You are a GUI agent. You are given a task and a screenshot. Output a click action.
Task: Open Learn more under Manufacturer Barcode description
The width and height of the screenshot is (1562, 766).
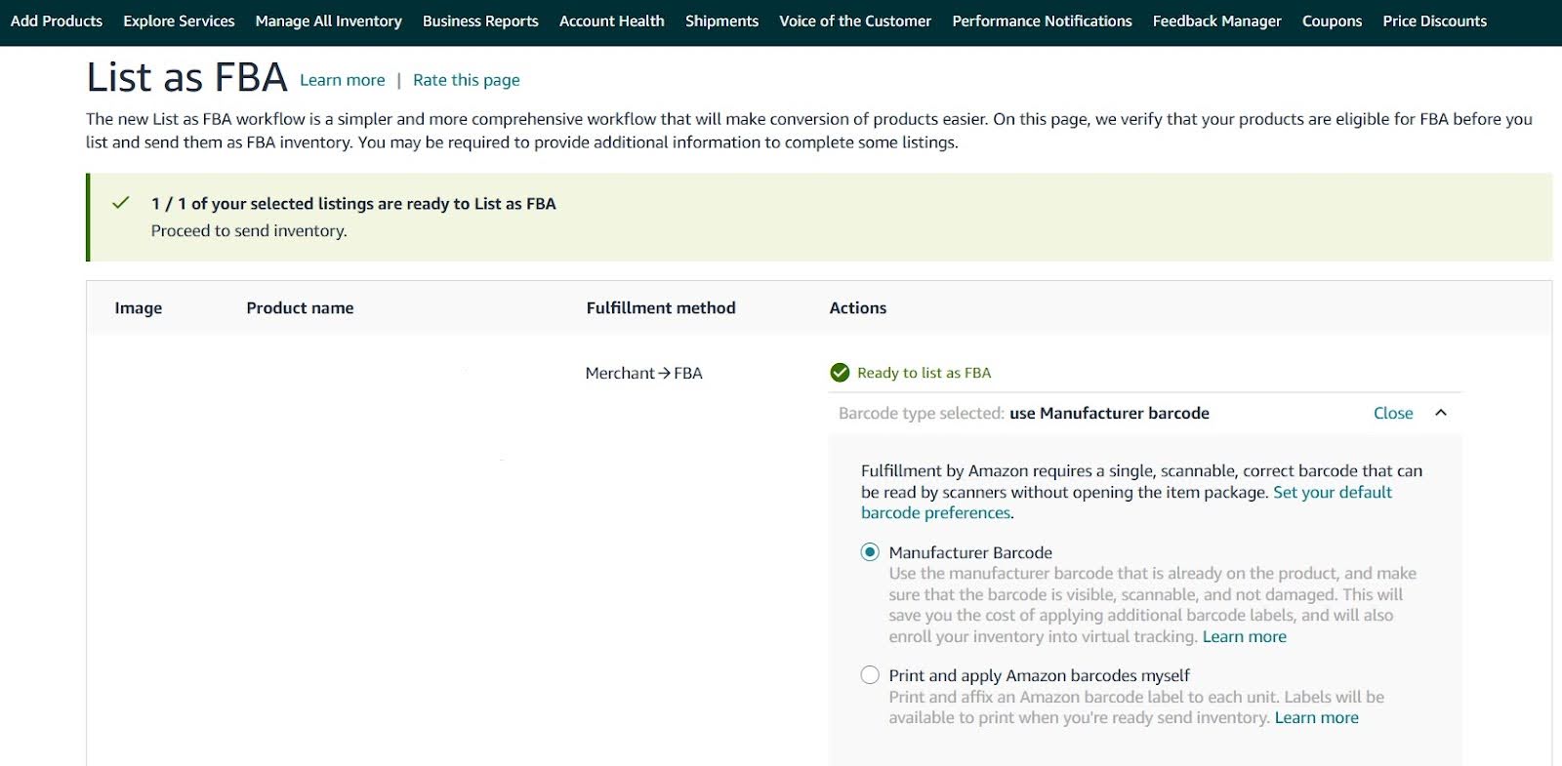tap(1244, 636)
